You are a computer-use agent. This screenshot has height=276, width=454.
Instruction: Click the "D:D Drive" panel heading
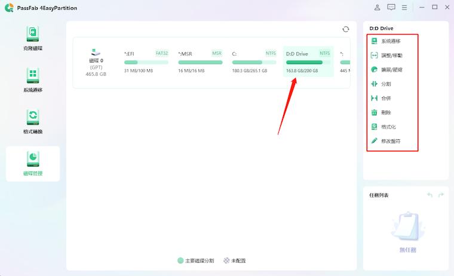[x=381, y=29]
